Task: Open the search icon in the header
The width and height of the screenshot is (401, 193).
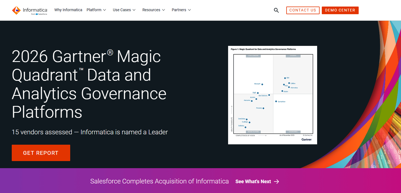Action: coord(276,10)
